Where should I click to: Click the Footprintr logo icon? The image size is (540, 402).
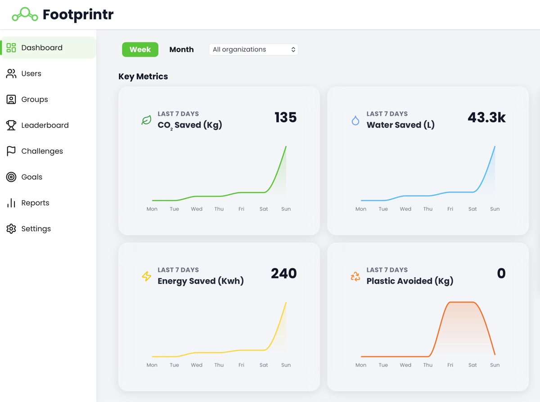pyautogui.click(x=25, y=14)
